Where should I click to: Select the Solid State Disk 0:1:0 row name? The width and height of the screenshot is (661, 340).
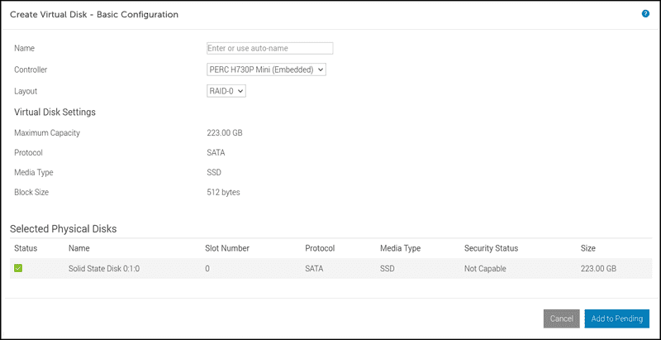point(103,268)
